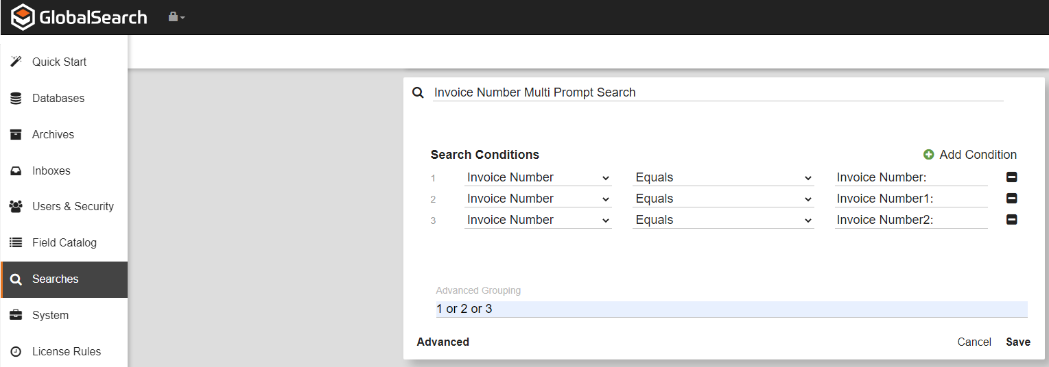This screenshot has width=1049, height=367.
Task: Click the GlobalSearch logo icon
Action: (x=23, y=17)
